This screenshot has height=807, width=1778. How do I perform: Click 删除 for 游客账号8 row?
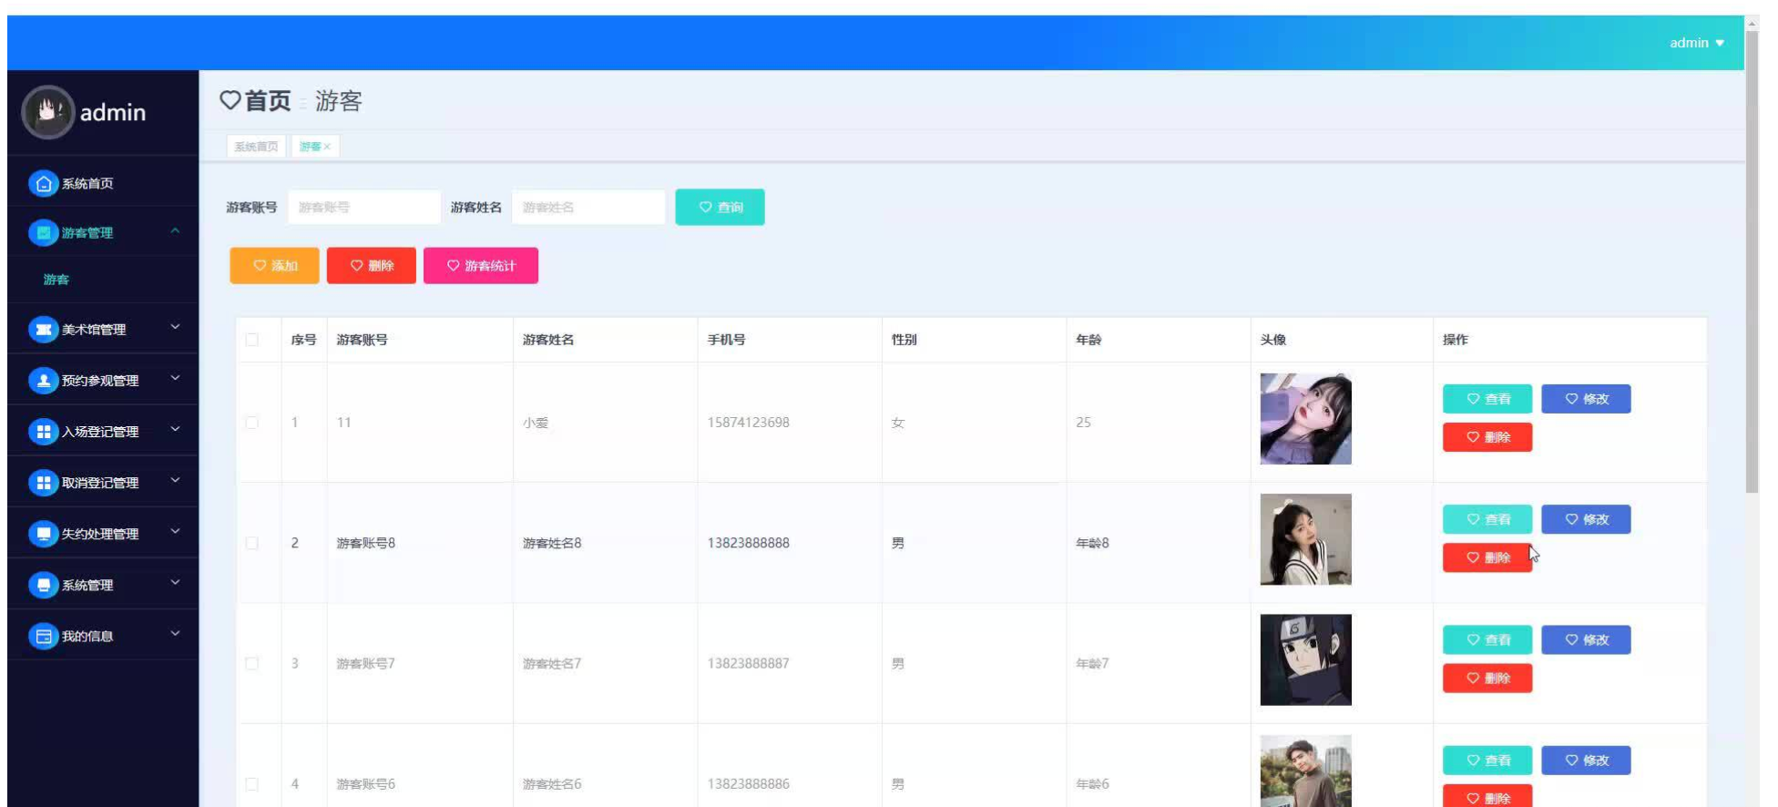tap(1487, 557)
